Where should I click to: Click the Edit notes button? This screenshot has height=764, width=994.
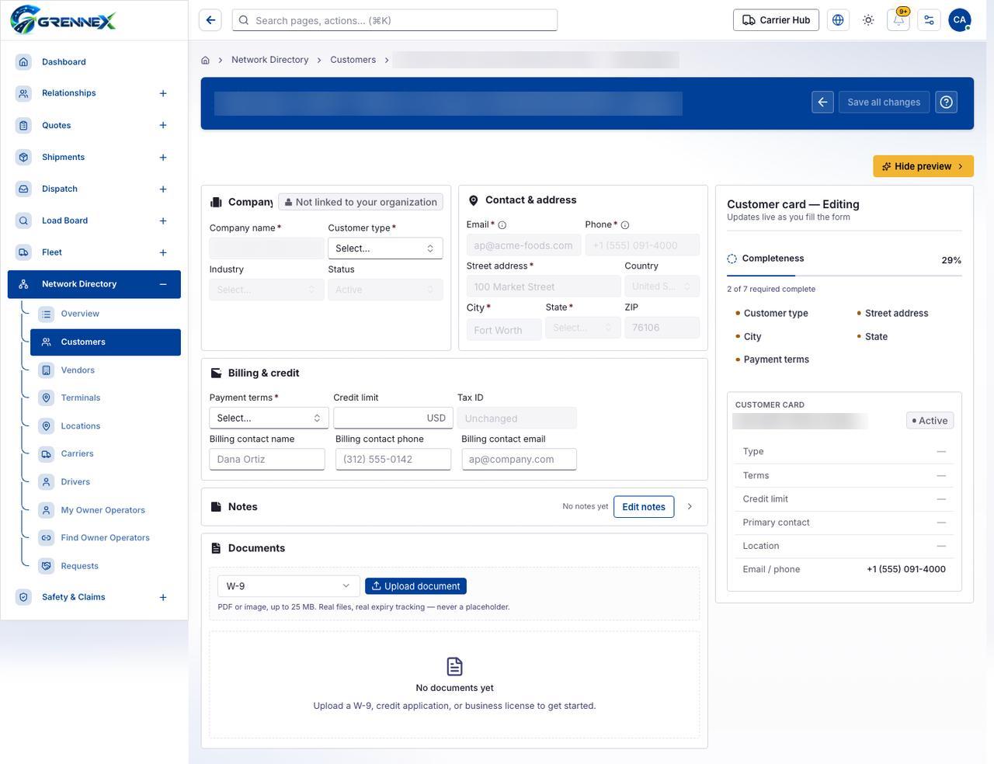pyautogui.click(x=644, y=507)
